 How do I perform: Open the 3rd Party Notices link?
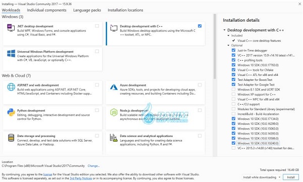pos(81,178)
